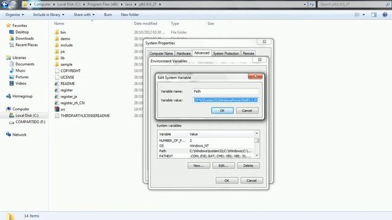The height and width of the screenshot is (220, 392).
Task: Open the bin folder icon
Action: tap(57, 32)
